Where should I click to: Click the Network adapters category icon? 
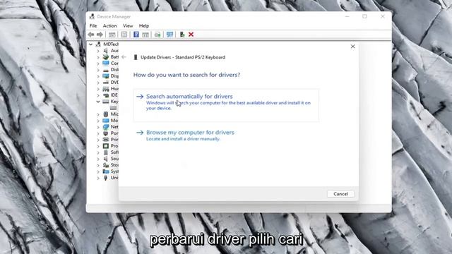(x=106, y=127)
